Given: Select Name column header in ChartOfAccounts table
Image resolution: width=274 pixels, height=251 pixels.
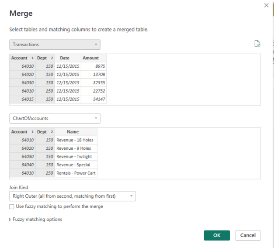Looking at the screenshot, I should (x=73, y=132).
